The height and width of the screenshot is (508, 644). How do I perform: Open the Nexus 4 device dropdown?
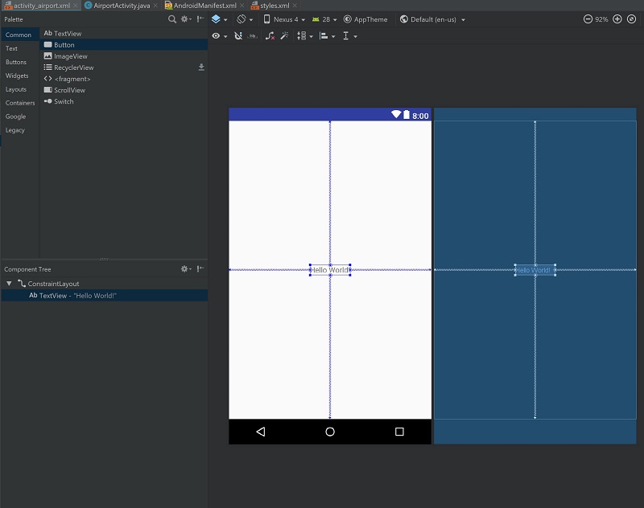pyautogui.click(x=284, y=19)
